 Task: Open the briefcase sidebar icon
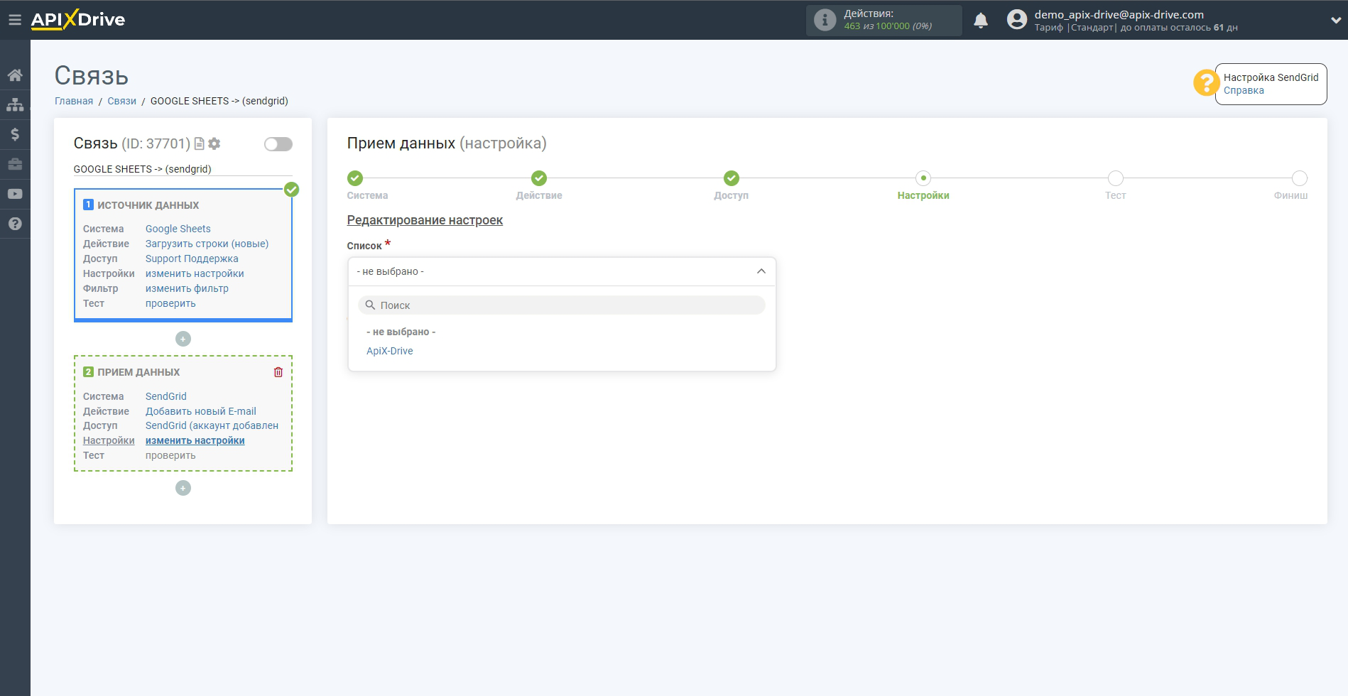[15, 164]
